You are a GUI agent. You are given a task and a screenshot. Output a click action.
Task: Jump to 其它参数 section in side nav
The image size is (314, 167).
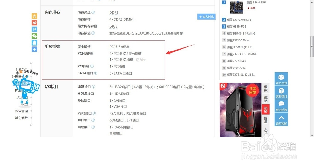pyautogui.click(x=21, y=118)
